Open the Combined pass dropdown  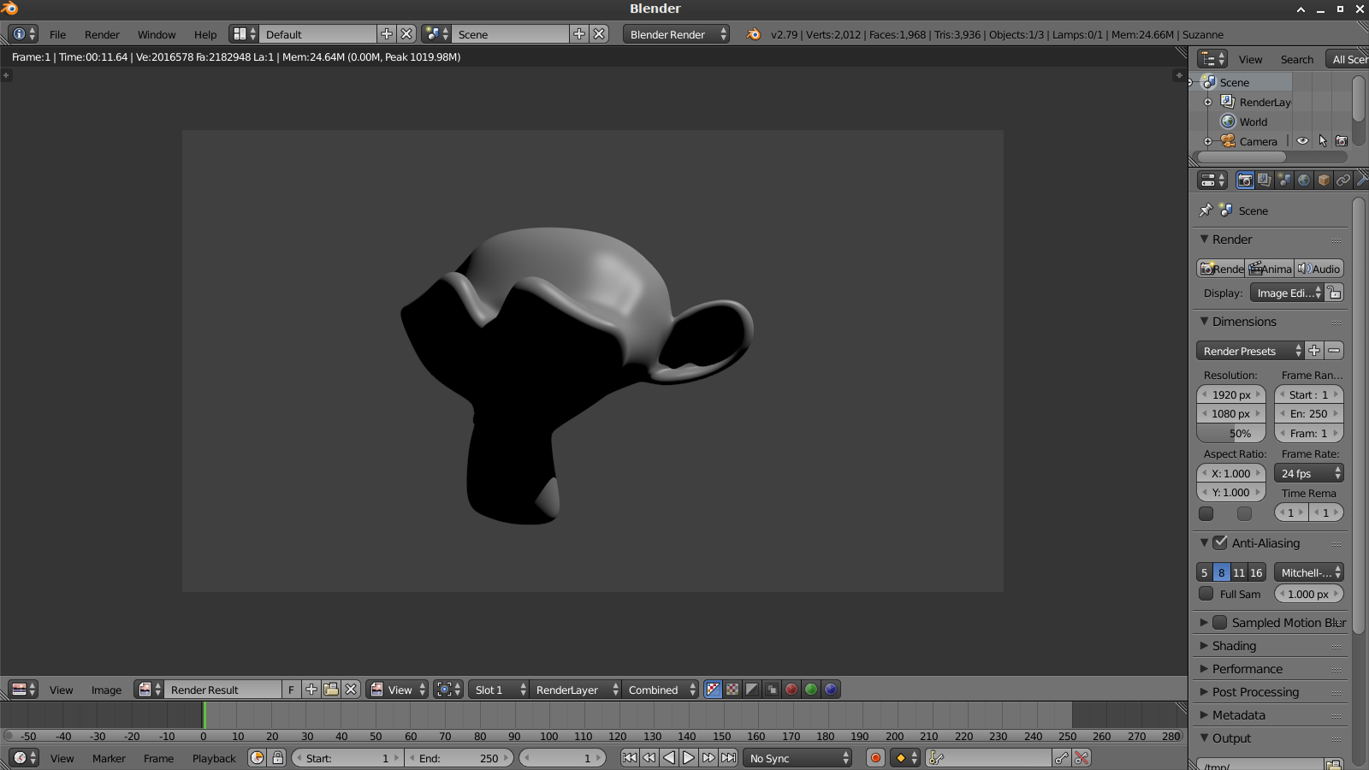(x=660, y=690)
